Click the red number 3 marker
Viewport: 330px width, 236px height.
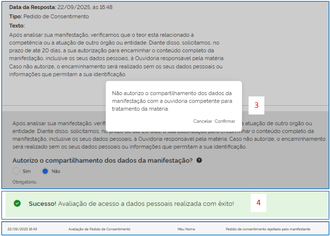pos(256,105)
